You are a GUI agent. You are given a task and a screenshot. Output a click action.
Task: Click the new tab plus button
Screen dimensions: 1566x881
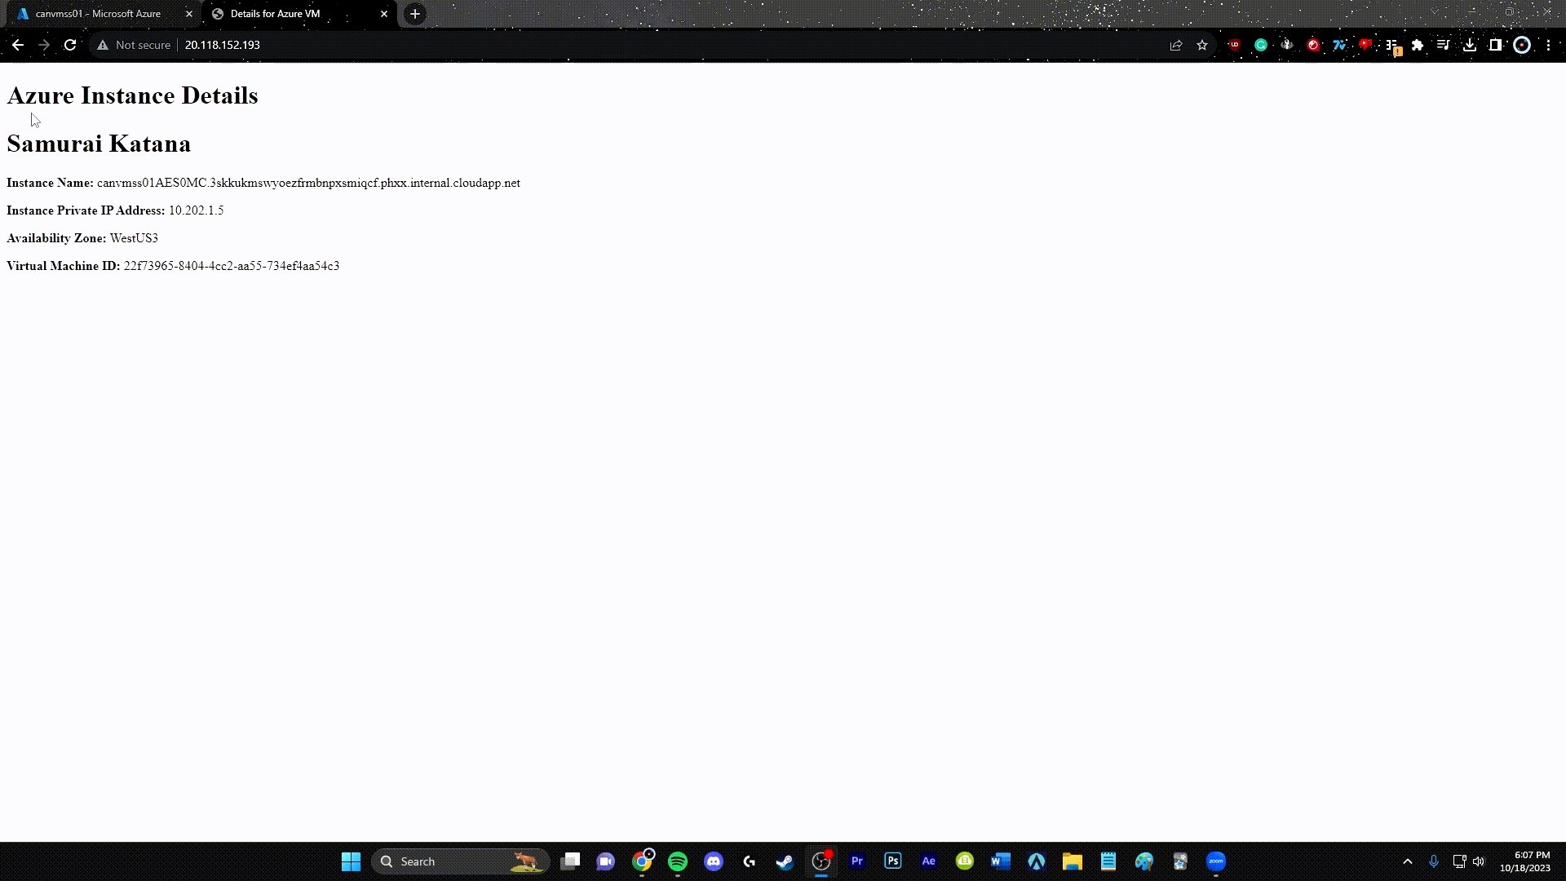tap(415, 14)
